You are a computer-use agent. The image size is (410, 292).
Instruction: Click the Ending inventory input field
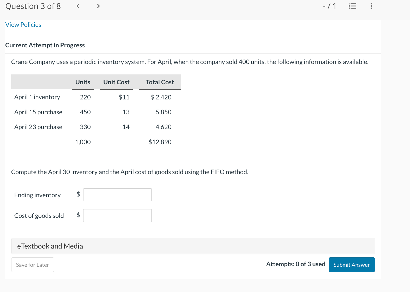[117, 195]
